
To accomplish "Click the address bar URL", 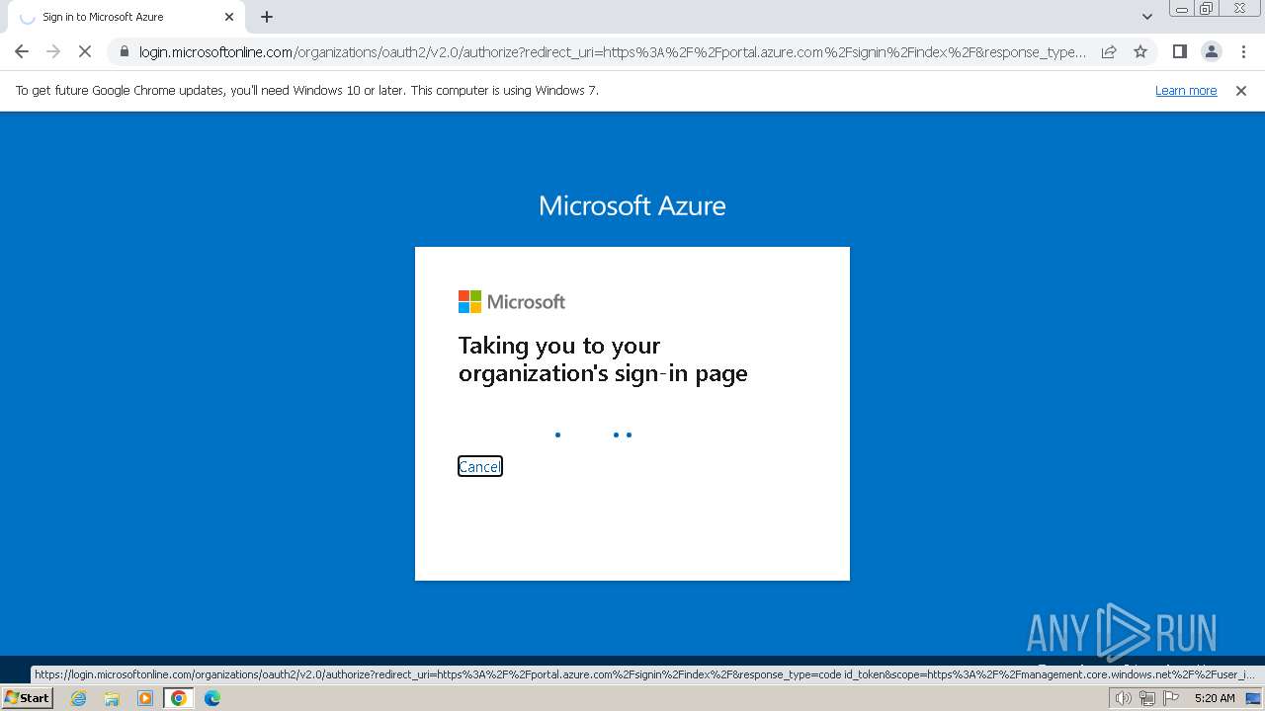I will (613, 51).
